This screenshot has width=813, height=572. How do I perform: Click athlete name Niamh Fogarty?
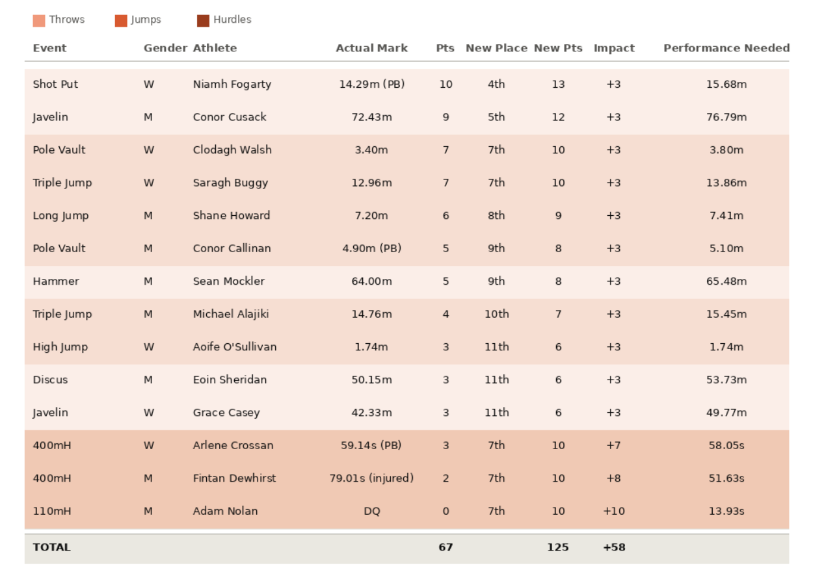[232, 84]
